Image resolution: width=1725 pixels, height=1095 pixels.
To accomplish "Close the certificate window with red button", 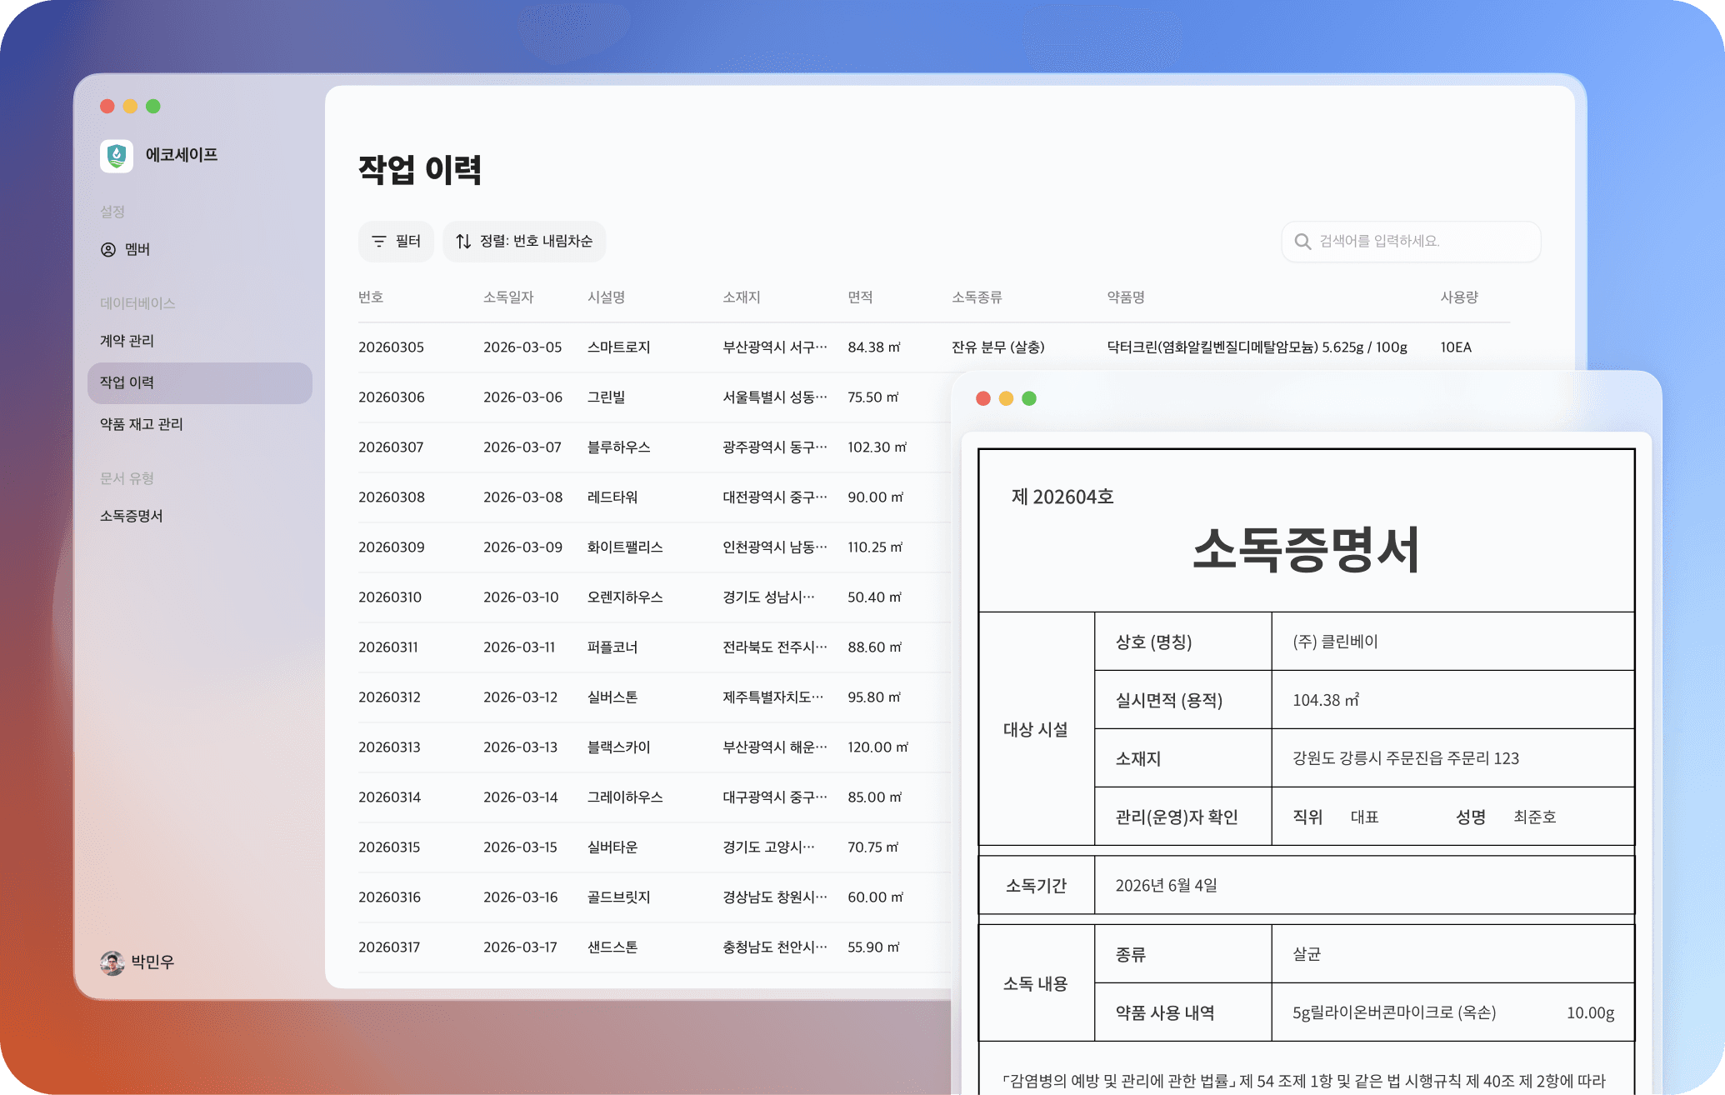I will tap(983, 399).
